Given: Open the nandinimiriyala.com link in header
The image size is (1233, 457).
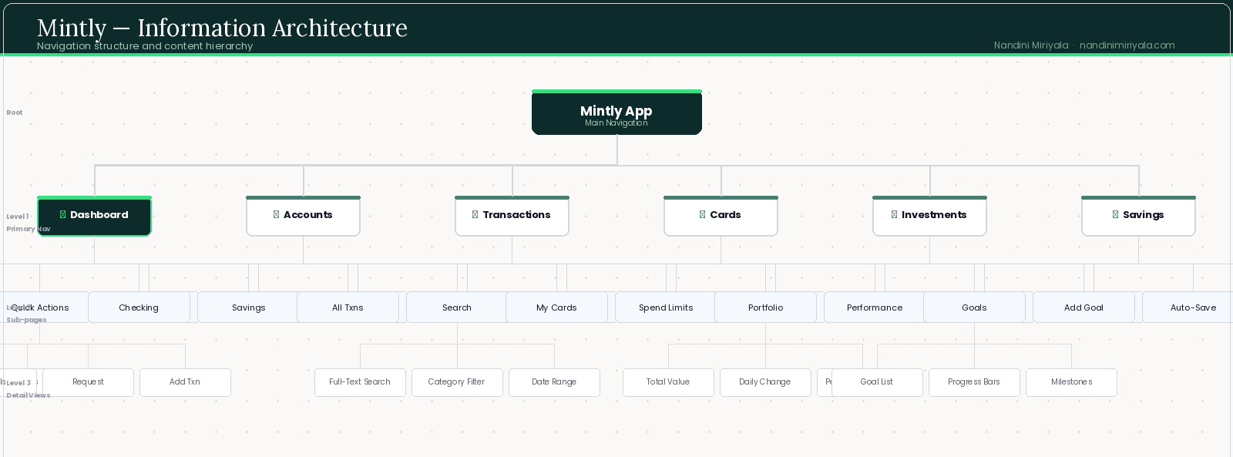Looking at the screenshot, I should pyautogui.click(x=1127, y=45).
